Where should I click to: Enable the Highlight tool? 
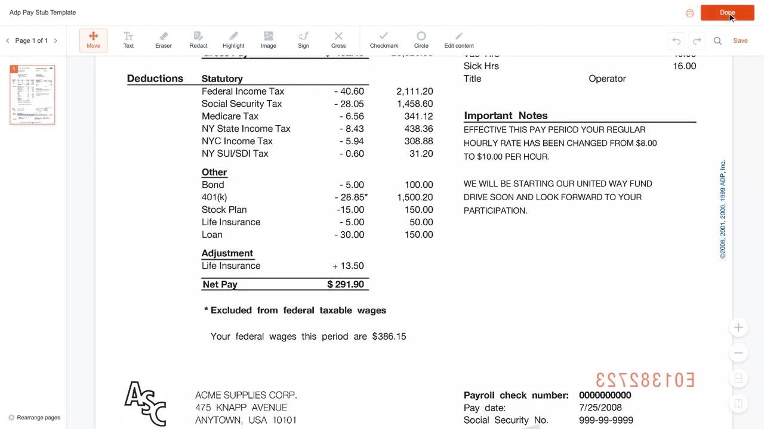click(x=233, y=41)
